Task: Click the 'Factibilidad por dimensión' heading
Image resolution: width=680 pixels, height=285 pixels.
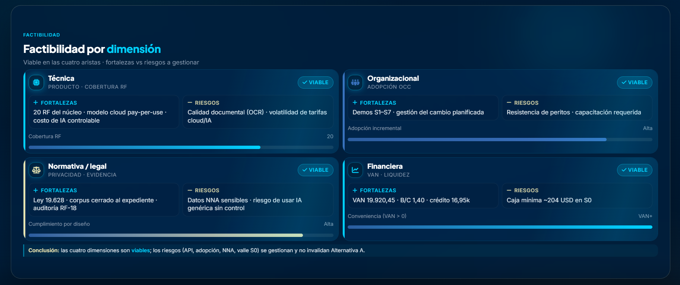Action: (x=92, y=49)
